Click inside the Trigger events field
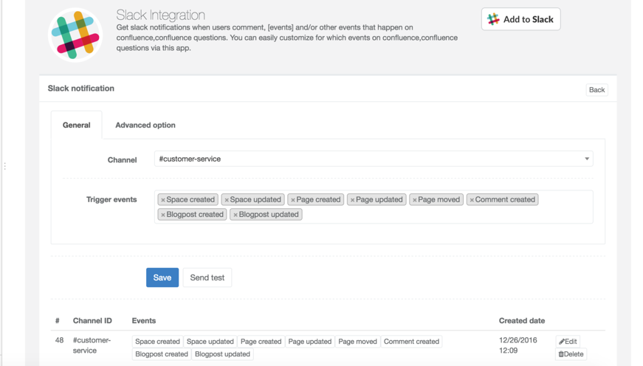 click(443, 215)
